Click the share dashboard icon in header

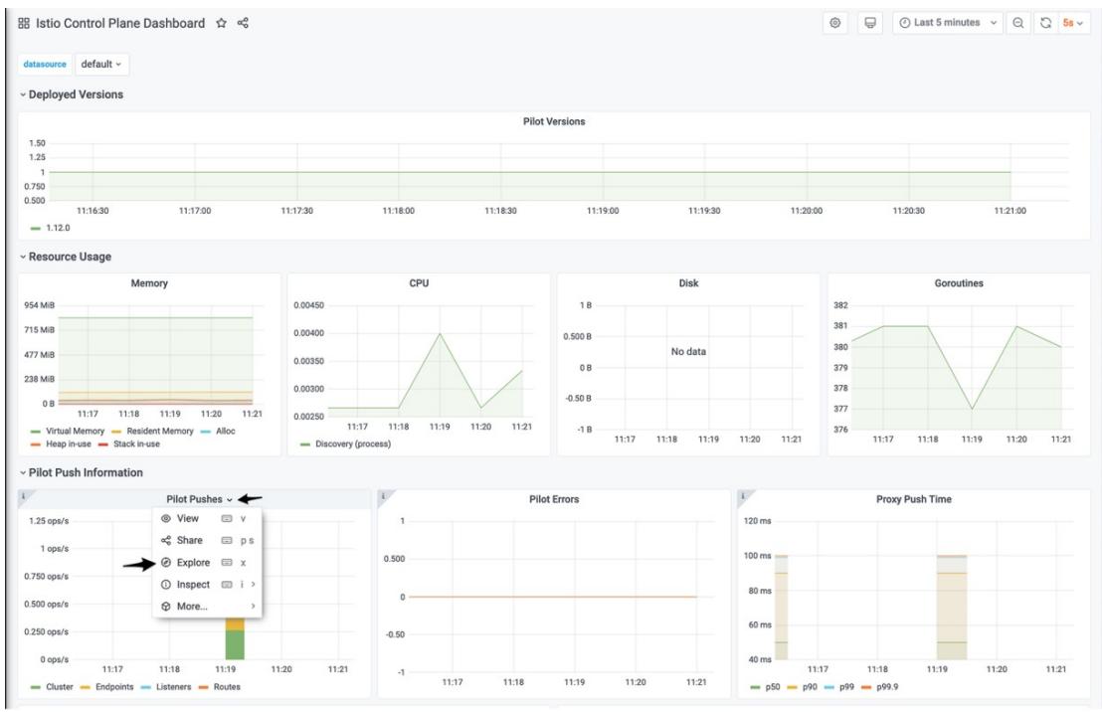point(243,23)
